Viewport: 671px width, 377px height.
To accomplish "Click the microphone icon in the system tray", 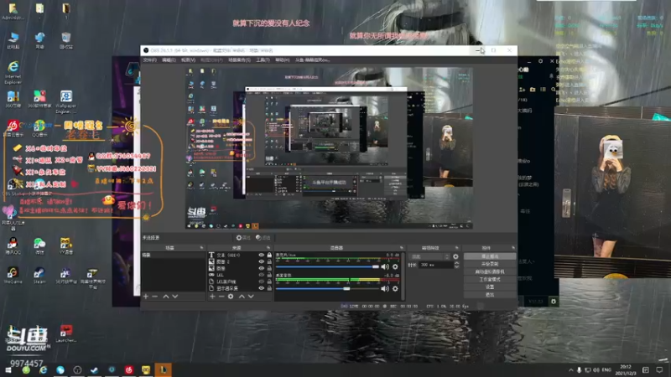I will tap(579, 369).
